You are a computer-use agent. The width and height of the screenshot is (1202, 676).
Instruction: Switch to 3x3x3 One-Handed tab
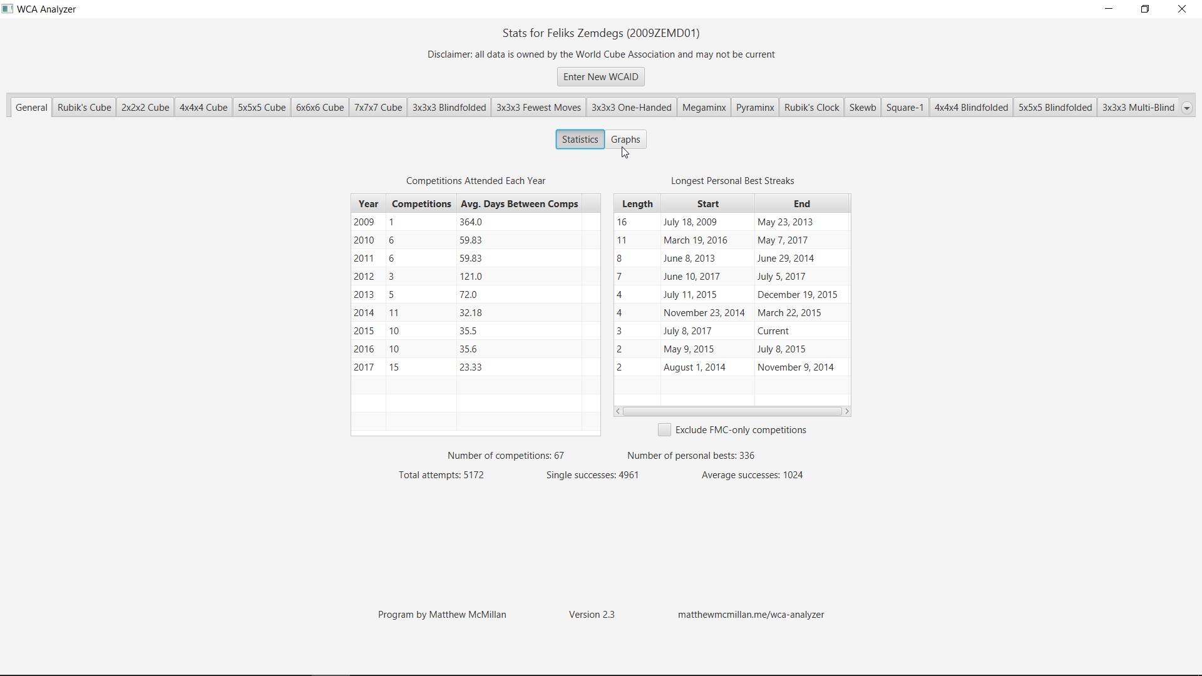[x=632, y=108]
